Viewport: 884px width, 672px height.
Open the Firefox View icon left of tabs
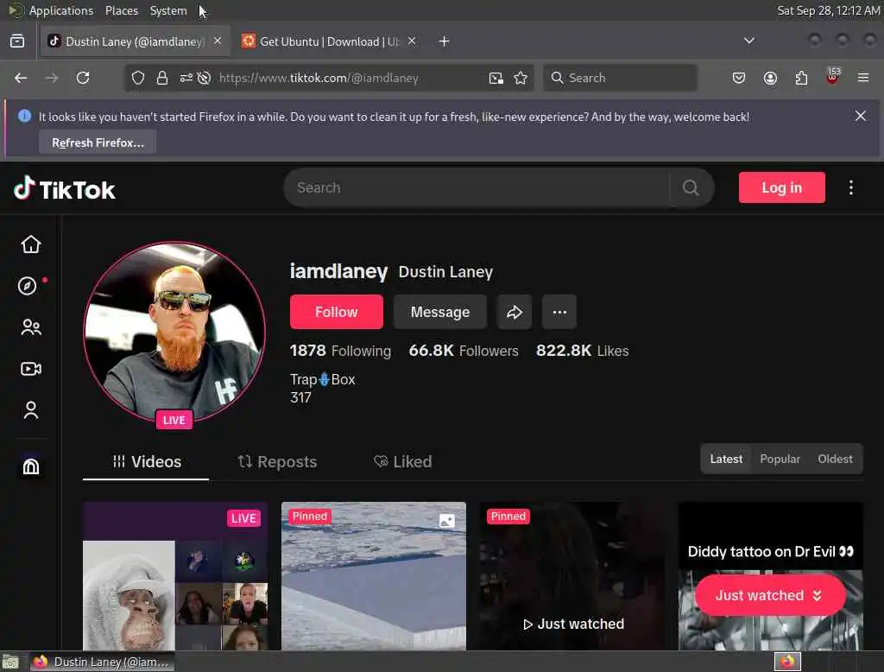coord(17,41)
